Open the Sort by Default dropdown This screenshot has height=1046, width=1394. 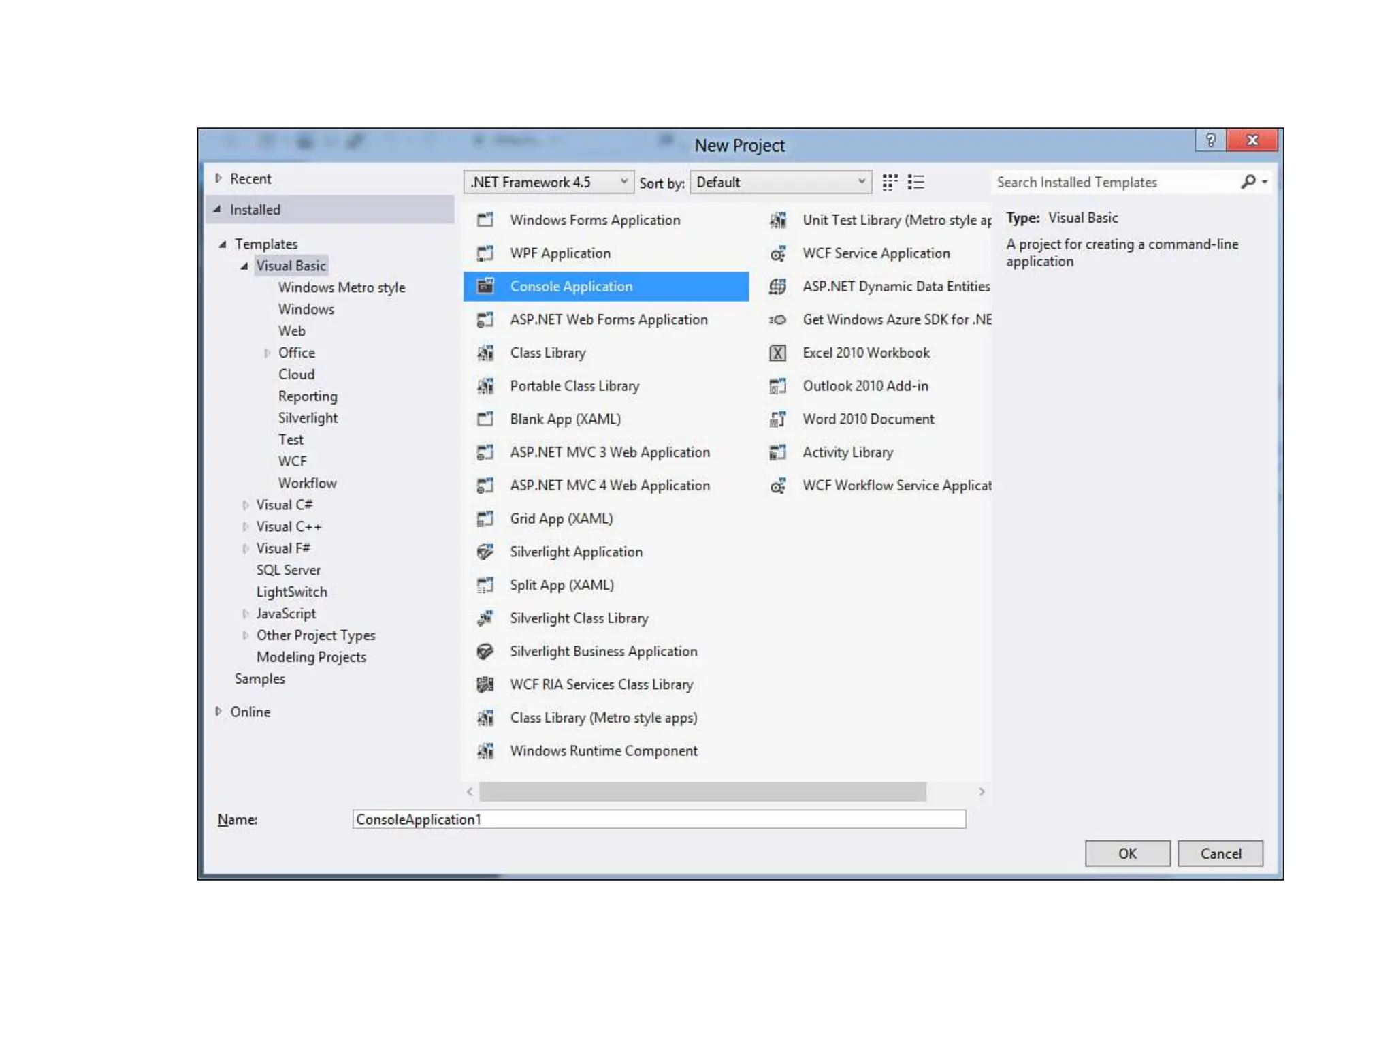pyautogui.click(x=781, y=182)
